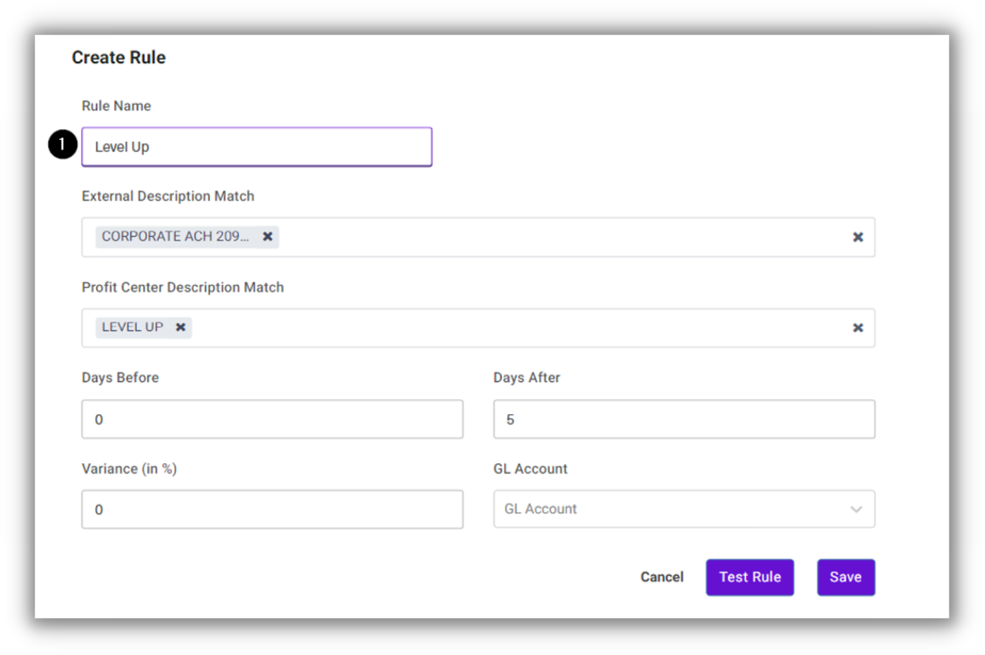Click into the Days After field

(x=684, y=419)
